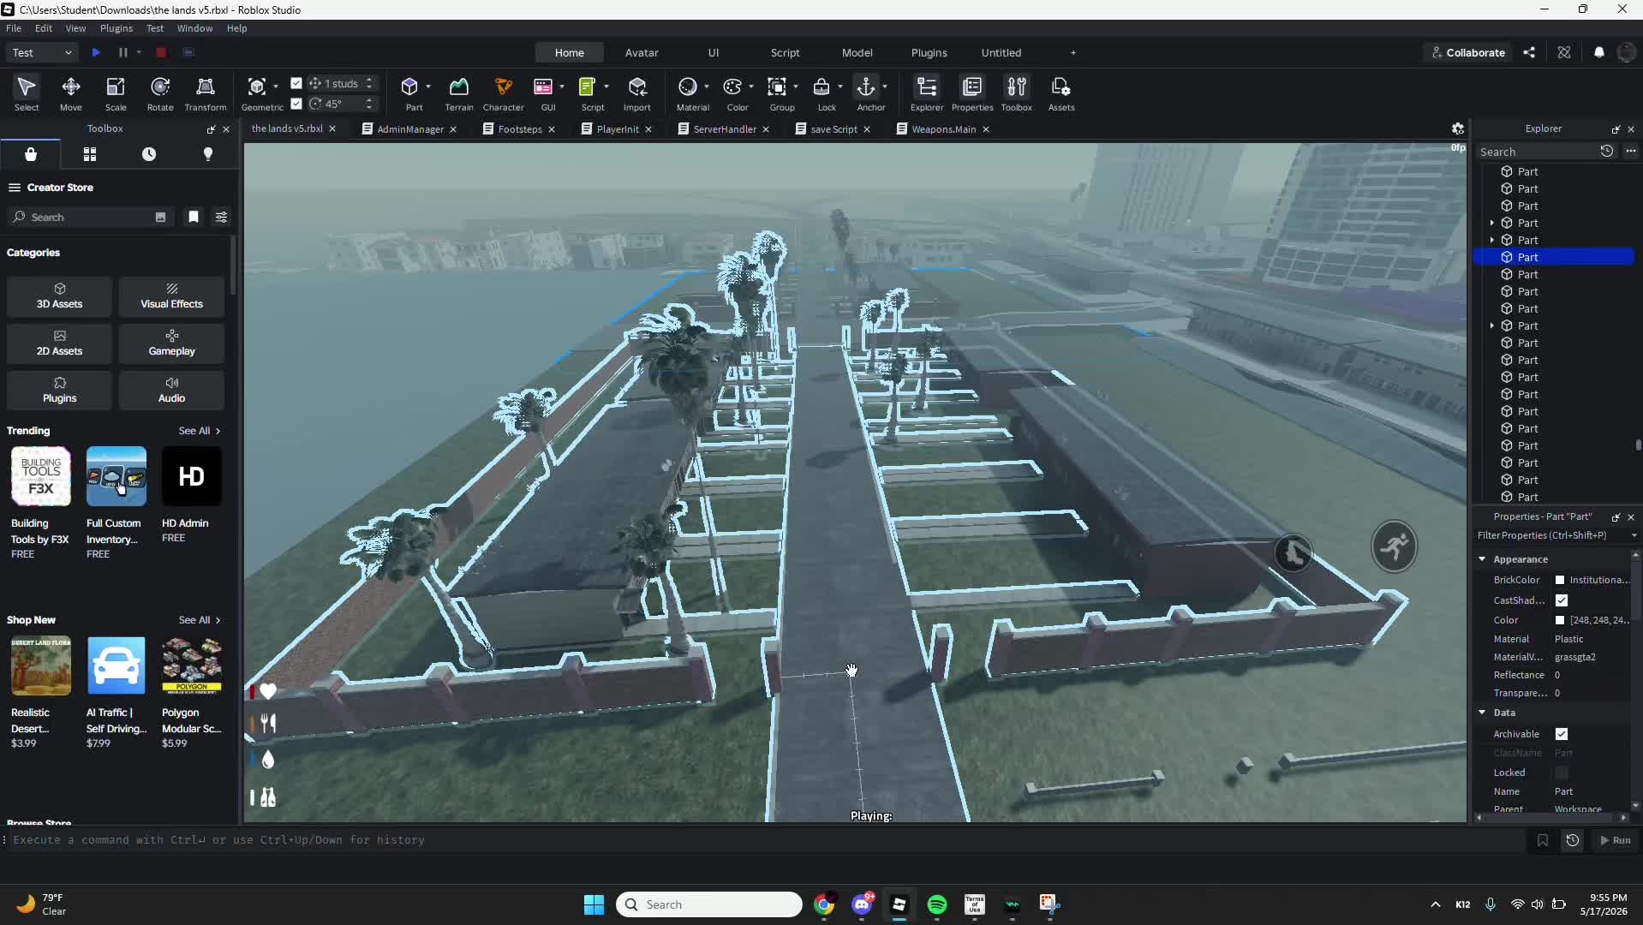Switch to the Avatar ribbon tab

coord(642,52)
